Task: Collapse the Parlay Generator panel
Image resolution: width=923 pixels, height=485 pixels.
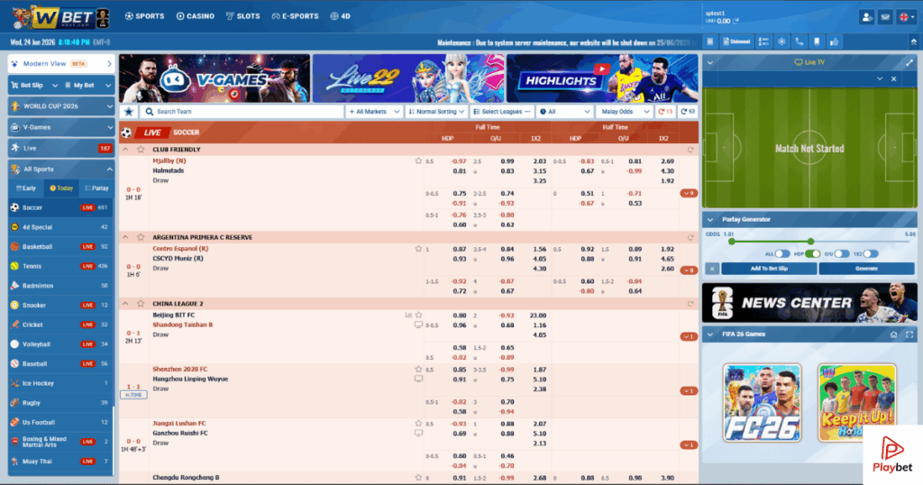Action: (710, 220)
